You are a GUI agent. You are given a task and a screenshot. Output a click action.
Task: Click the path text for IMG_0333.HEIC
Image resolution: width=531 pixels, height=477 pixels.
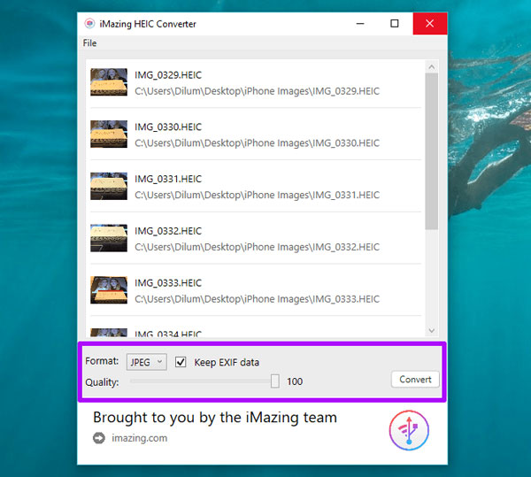tap(257, 299)
